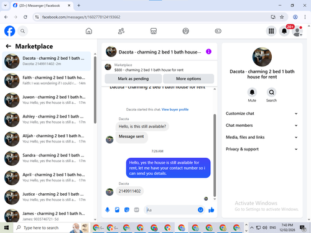Select the Dacota conversation in list
Screen dimensions: 311x233
(47, 61)
